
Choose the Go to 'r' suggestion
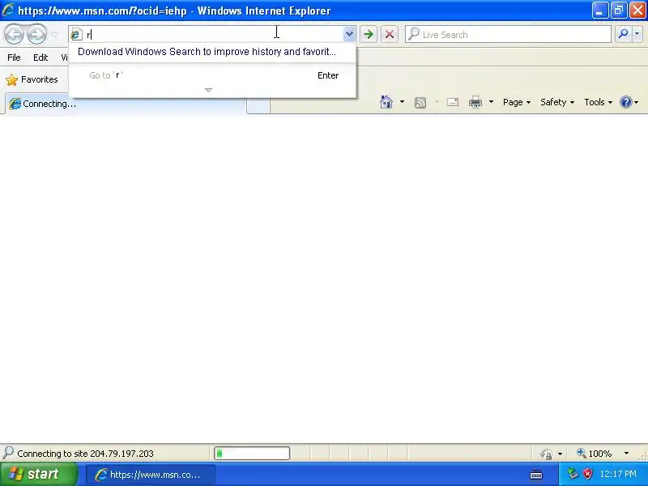pos(212,75)
